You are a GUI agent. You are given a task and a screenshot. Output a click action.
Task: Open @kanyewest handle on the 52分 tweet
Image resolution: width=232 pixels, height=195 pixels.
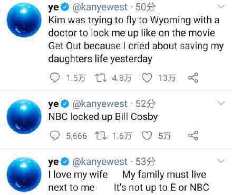[100, 104]
